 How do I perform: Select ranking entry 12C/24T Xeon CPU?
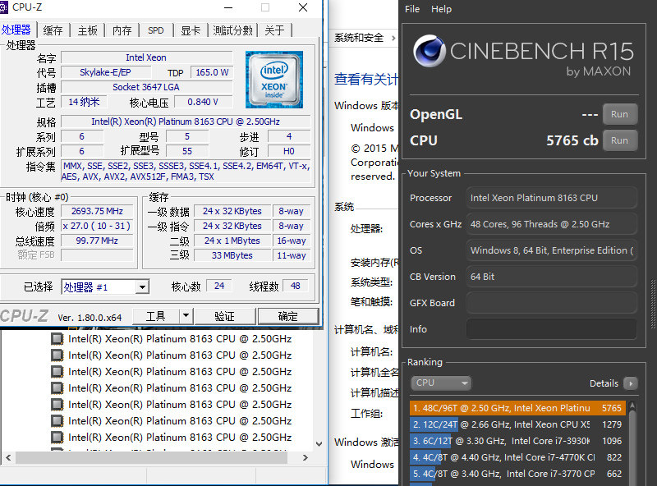click(517, 424)
